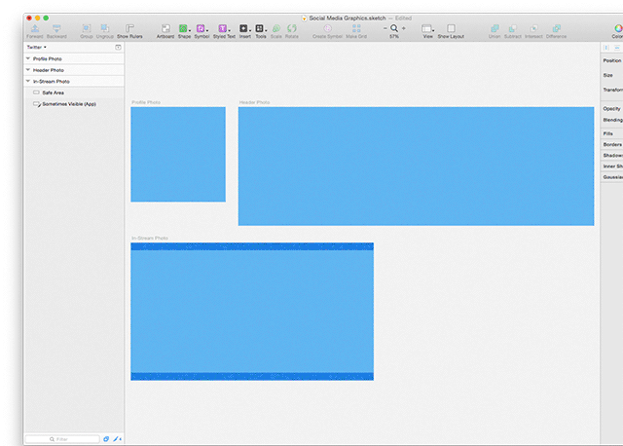Viewport: 623px width, 446px height.
Task: Open the View dropdown in toolbar
Action: click(x=427, y=28)
